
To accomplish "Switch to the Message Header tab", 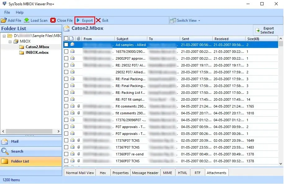I will [x=145, y=173].
